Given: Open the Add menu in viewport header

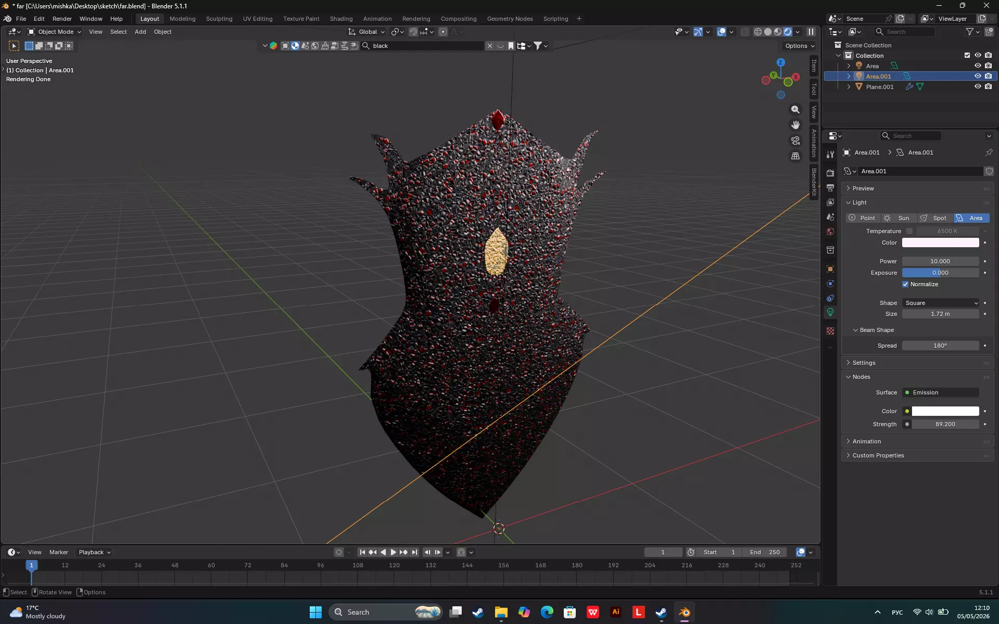Looking at the screenshot, I should point(140,32).
